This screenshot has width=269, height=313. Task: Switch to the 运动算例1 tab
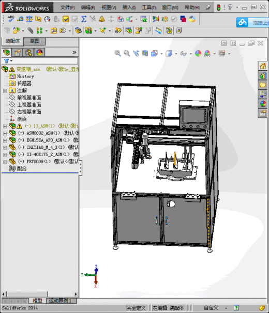pos(61,301)
